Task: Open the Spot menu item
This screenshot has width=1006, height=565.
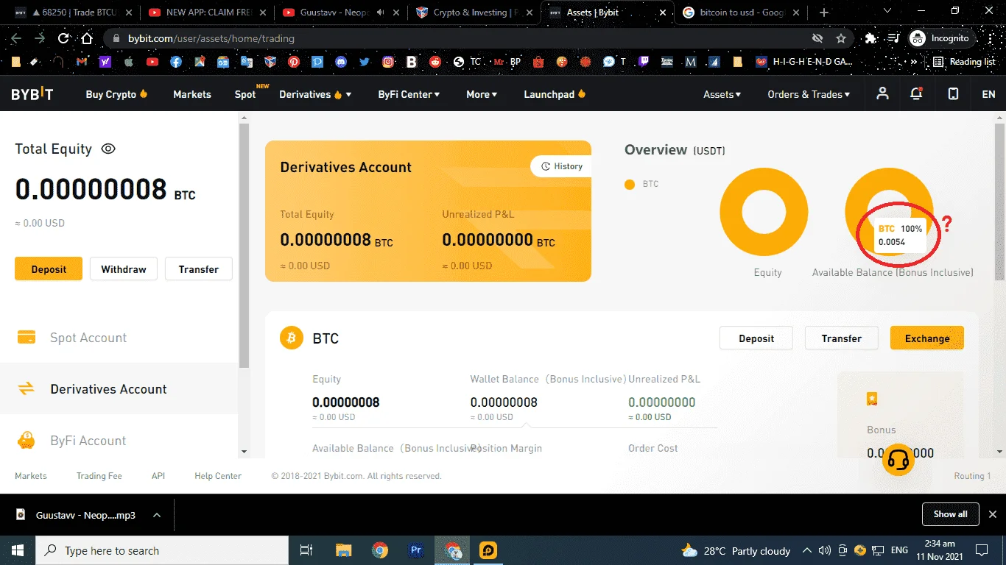Action: click(245, 94)
